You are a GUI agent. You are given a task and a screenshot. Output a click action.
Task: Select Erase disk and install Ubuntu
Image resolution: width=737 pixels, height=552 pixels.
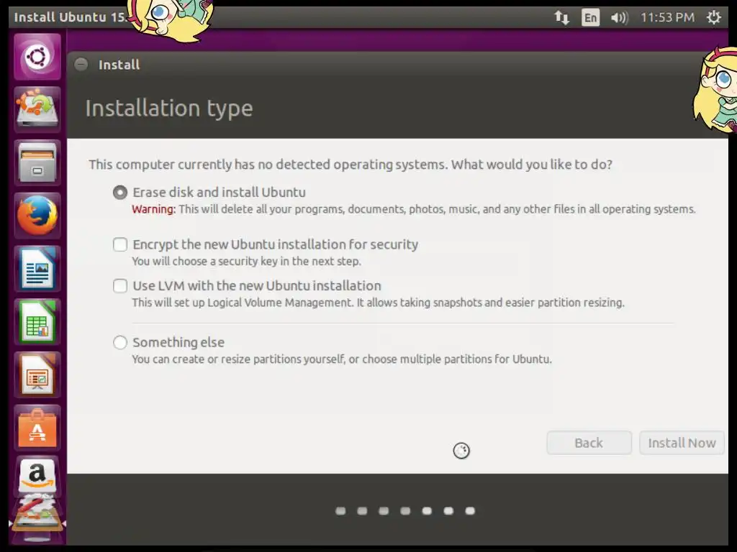120,193
